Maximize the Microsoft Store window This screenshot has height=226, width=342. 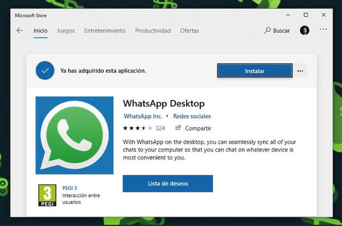[x=306, y=15]
